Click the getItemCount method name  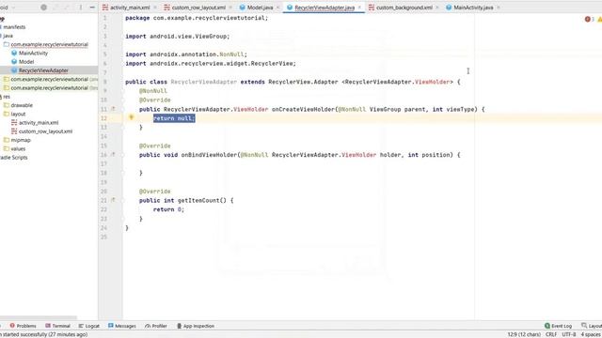point(198,200)
